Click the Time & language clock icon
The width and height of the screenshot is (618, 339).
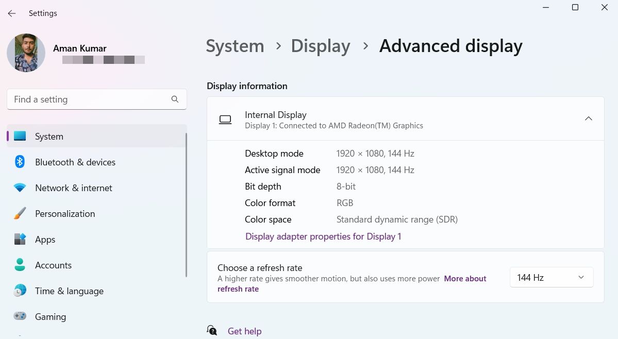tap(20, 291)
